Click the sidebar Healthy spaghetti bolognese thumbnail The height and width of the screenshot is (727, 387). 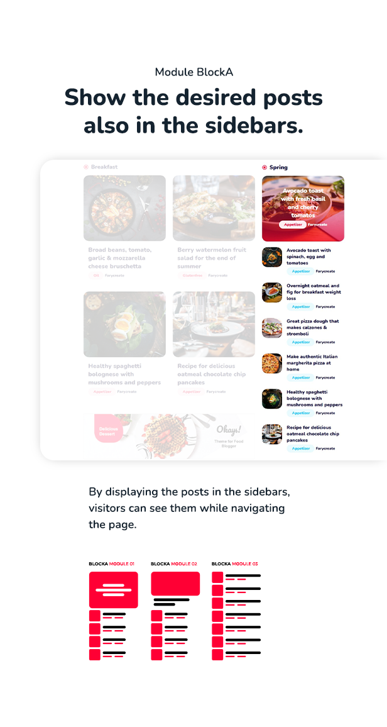pyautogui.click(x=272, y=399)
